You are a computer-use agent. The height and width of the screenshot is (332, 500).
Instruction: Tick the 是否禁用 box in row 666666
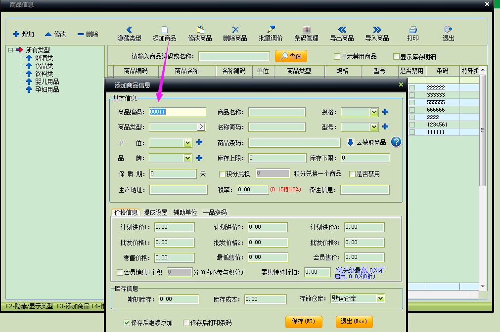412,110
